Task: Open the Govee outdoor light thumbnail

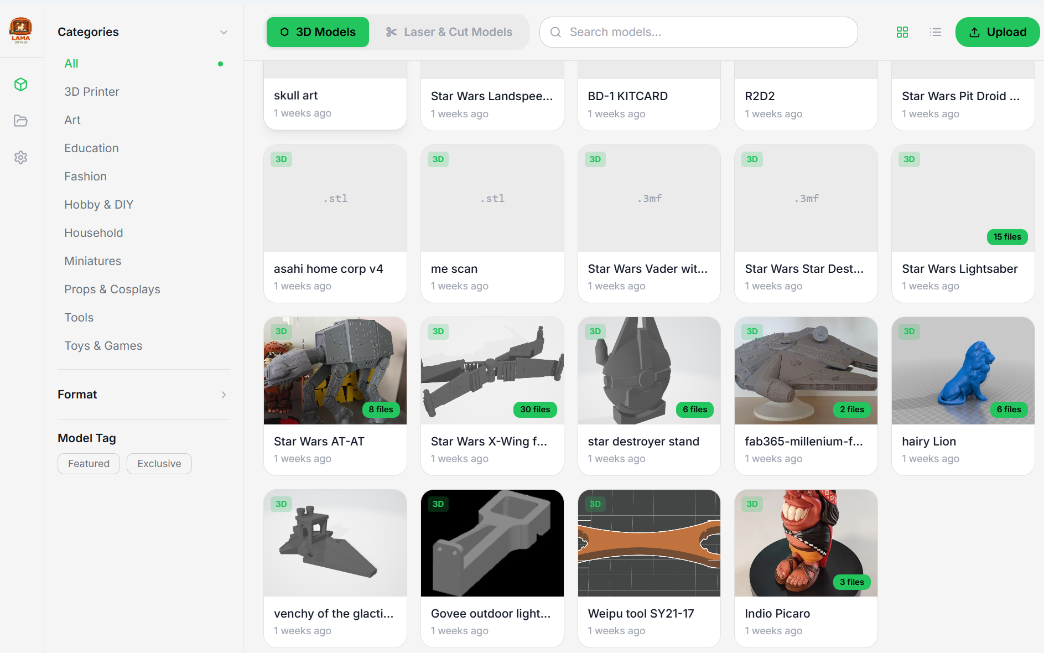Action: tap(492, 543)
